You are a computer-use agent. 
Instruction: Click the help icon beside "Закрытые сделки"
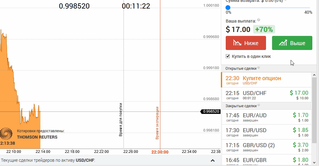(259, 105)
